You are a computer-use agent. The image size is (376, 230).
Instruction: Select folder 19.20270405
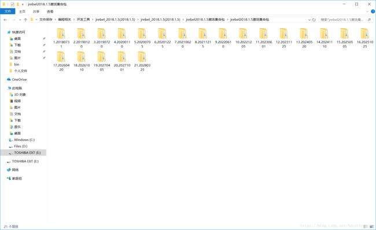coord(102,61)
